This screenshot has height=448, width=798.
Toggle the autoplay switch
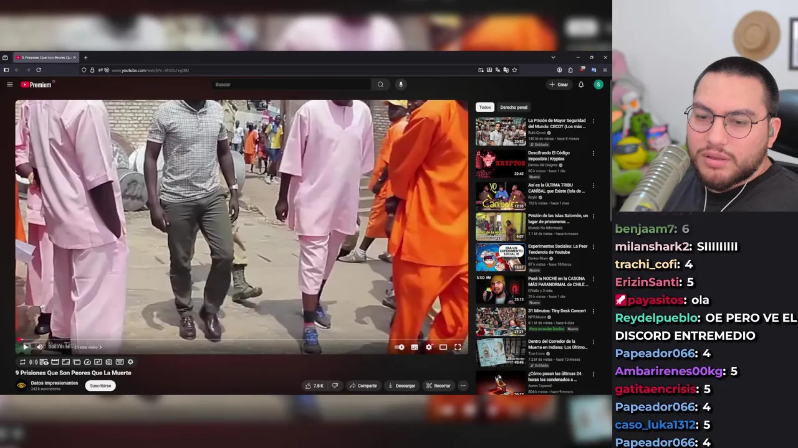click(400, 347)
